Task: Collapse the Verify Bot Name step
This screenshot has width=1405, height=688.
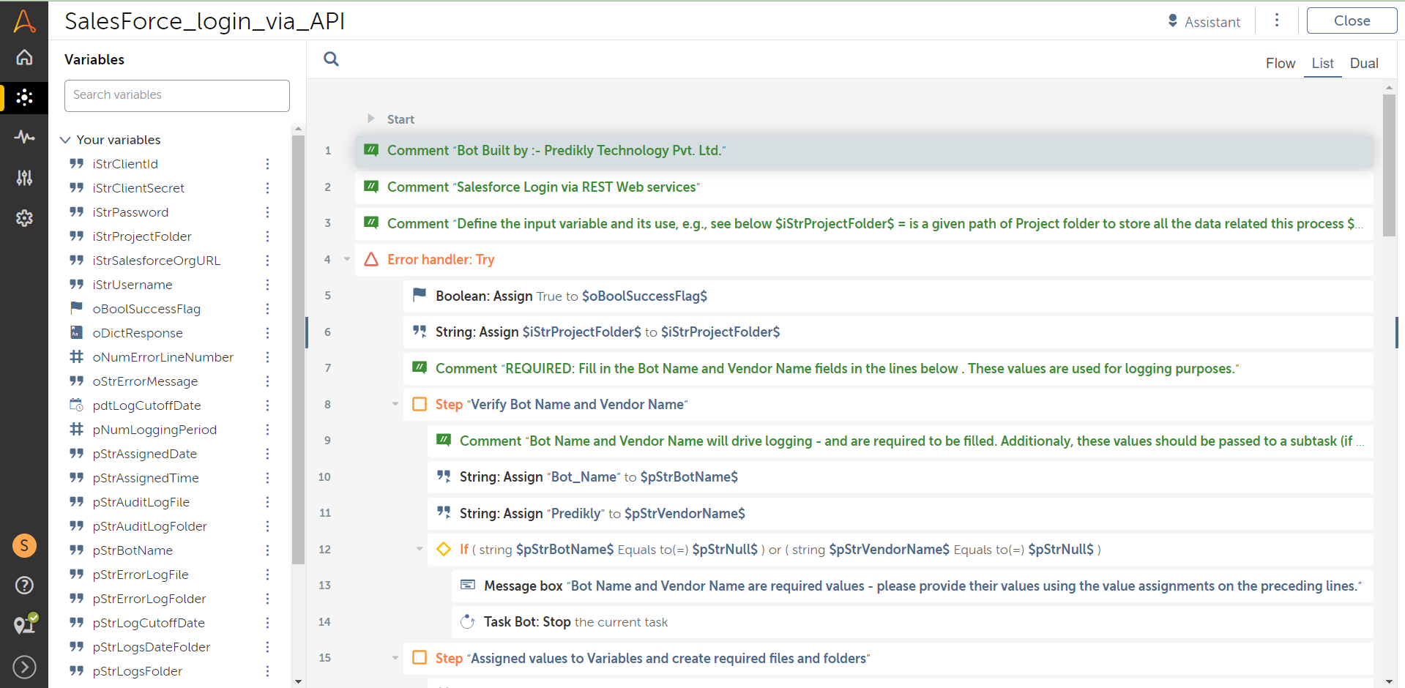Action: (395, 404)
